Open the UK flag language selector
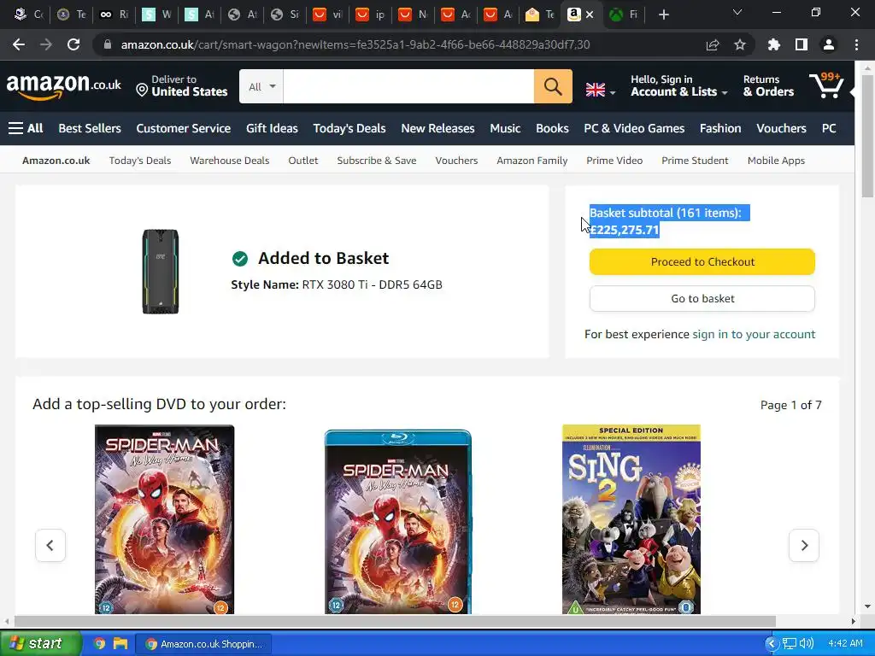 [600, 90]
